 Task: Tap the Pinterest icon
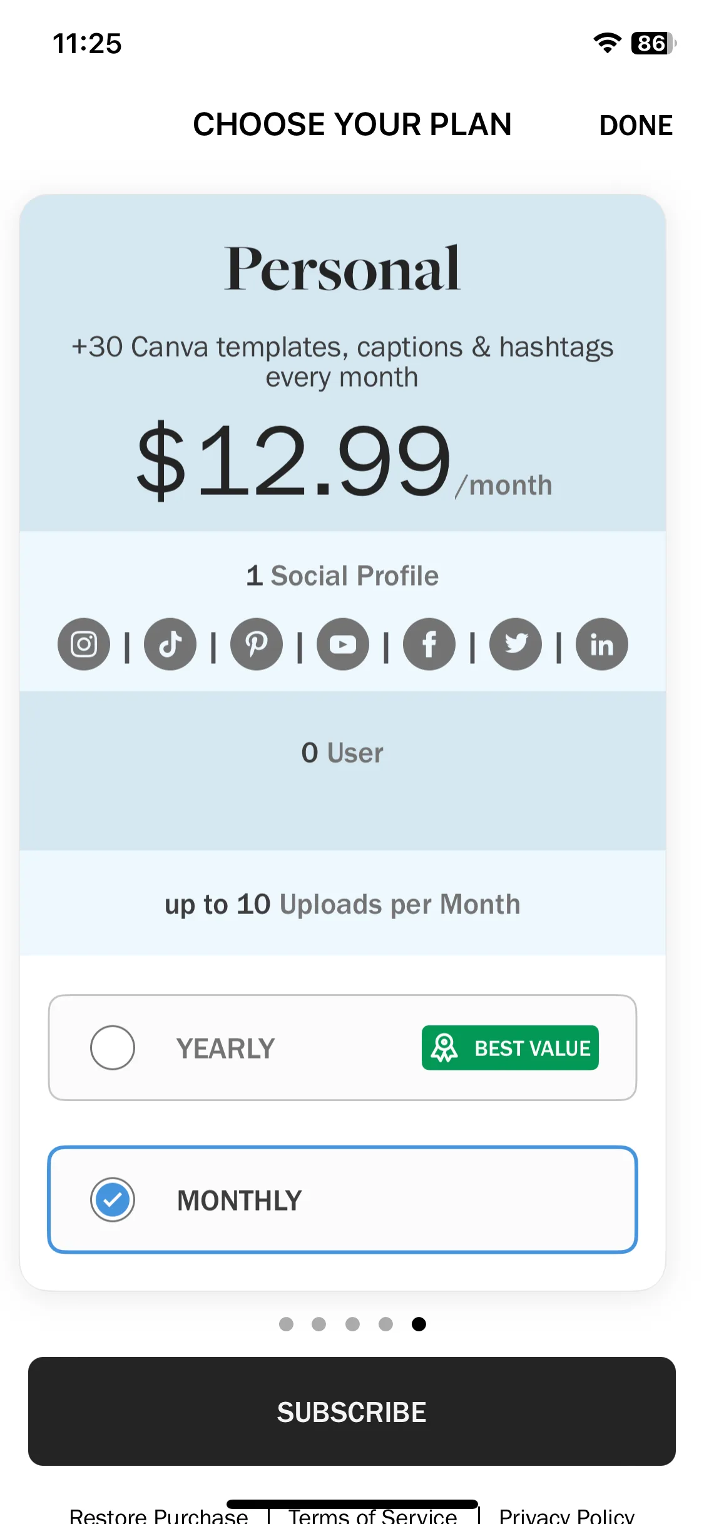pyautogui.click(x=257, y=644)
